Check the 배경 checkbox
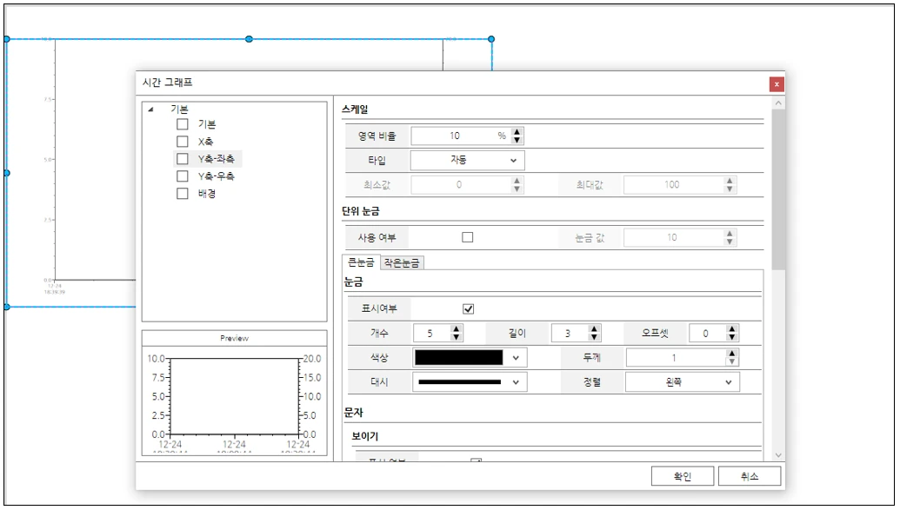This screenshot has width=900, height=510. click(183, 194)
